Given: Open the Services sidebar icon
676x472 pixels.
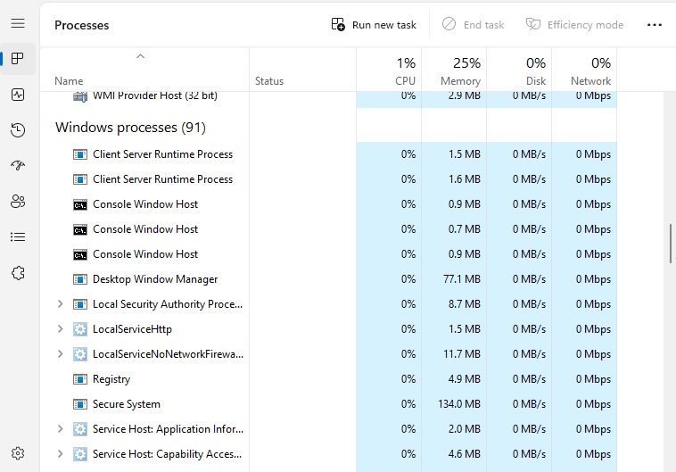Looking at the screenshot, I should (x=18, y=273).
